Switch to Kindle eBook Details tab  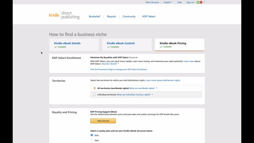point(74,45)
